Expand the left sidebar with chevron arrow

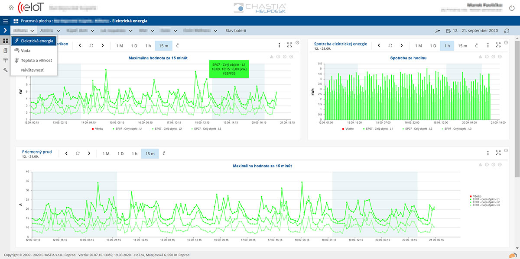tap(5, 31)
